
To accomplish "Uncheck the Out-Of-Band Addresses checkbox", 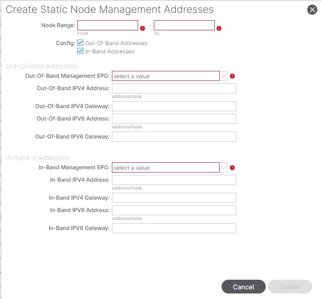I will [x=81, y=43].
